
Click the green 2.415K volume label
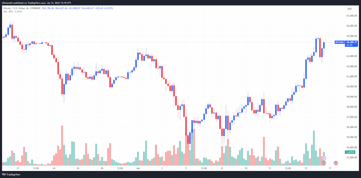[351, 152]
